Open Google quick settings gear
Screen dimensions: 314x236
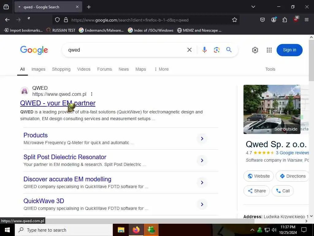[x=255, y=50]
